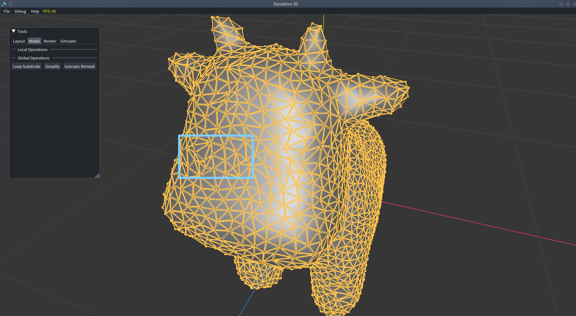The width and height of the screenshot is (576, 316).
Task: Click the Global Operations section label
Action: coord(33,58)
